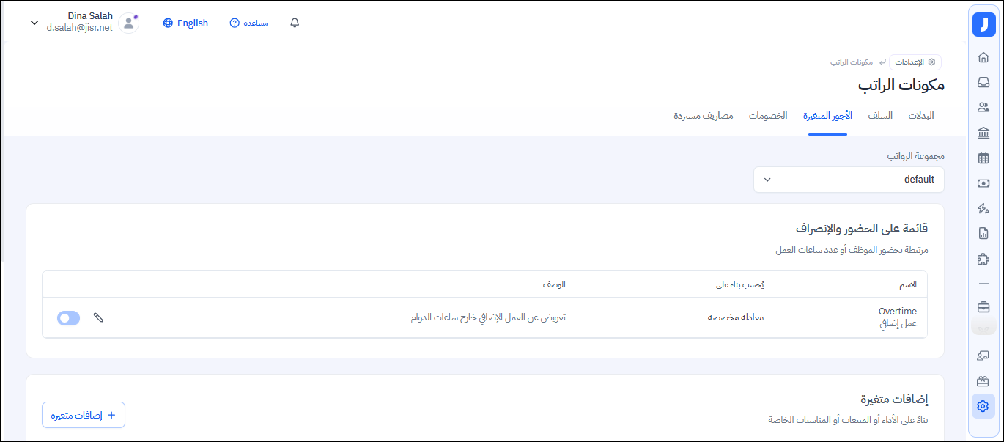
Task: Open the Inbox tray icon in sidebar
Action: (983, 82)
